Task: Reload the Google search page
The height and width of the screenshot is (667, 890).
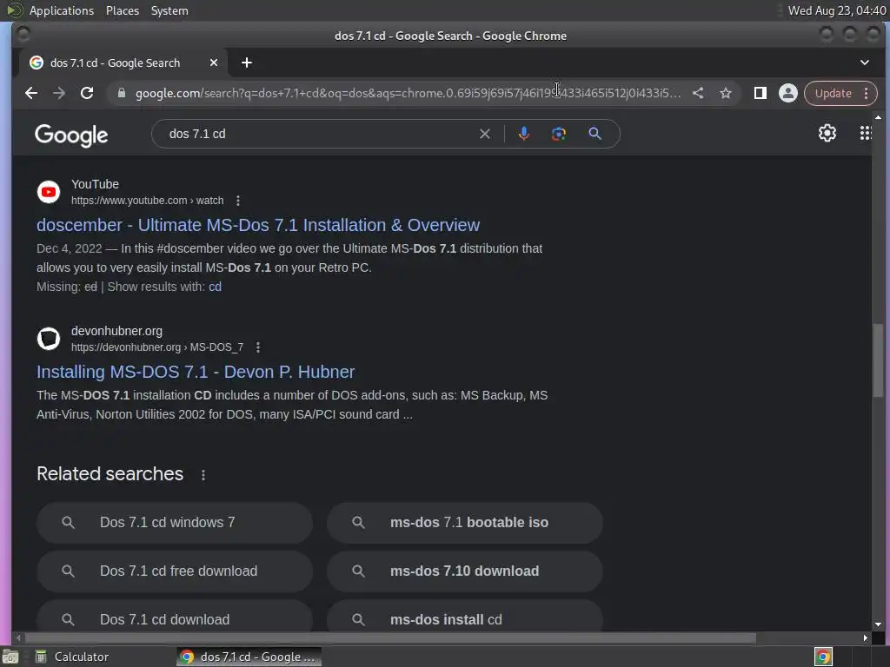Action: coord(87,93)
